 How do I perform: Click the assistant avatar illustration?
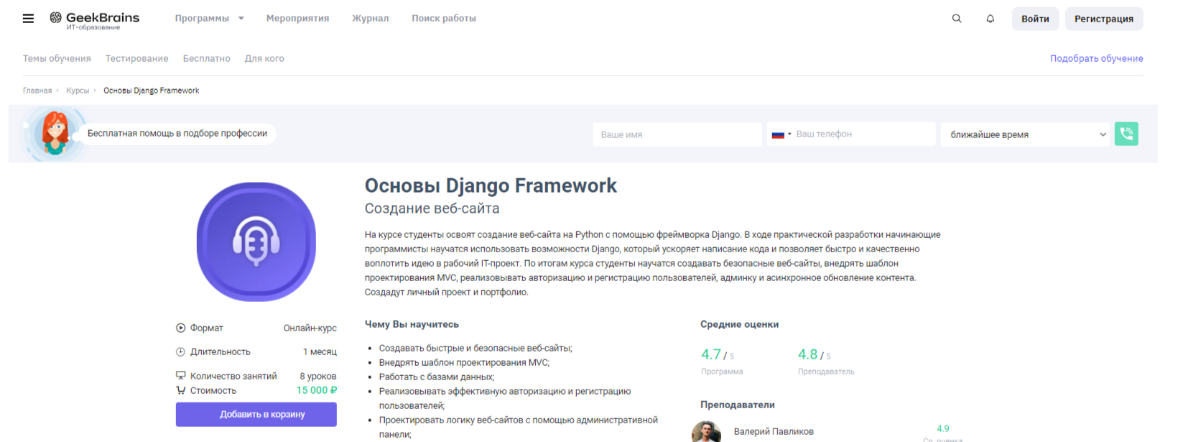55,133
